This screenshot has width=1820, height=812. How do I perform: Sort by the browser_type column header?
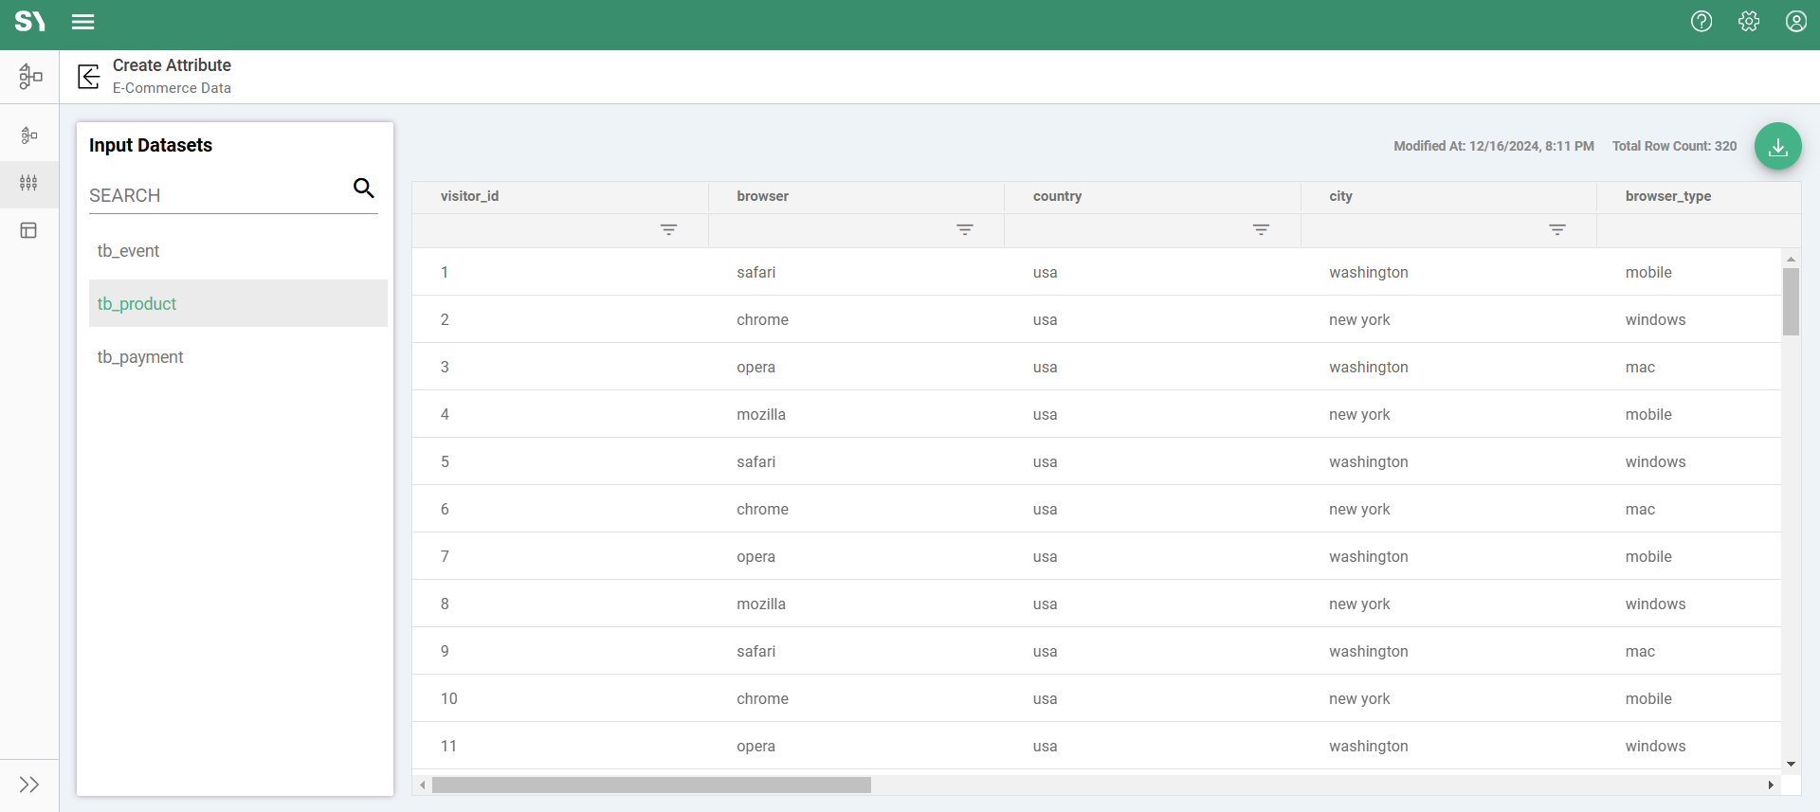[x=1667, y=196]
